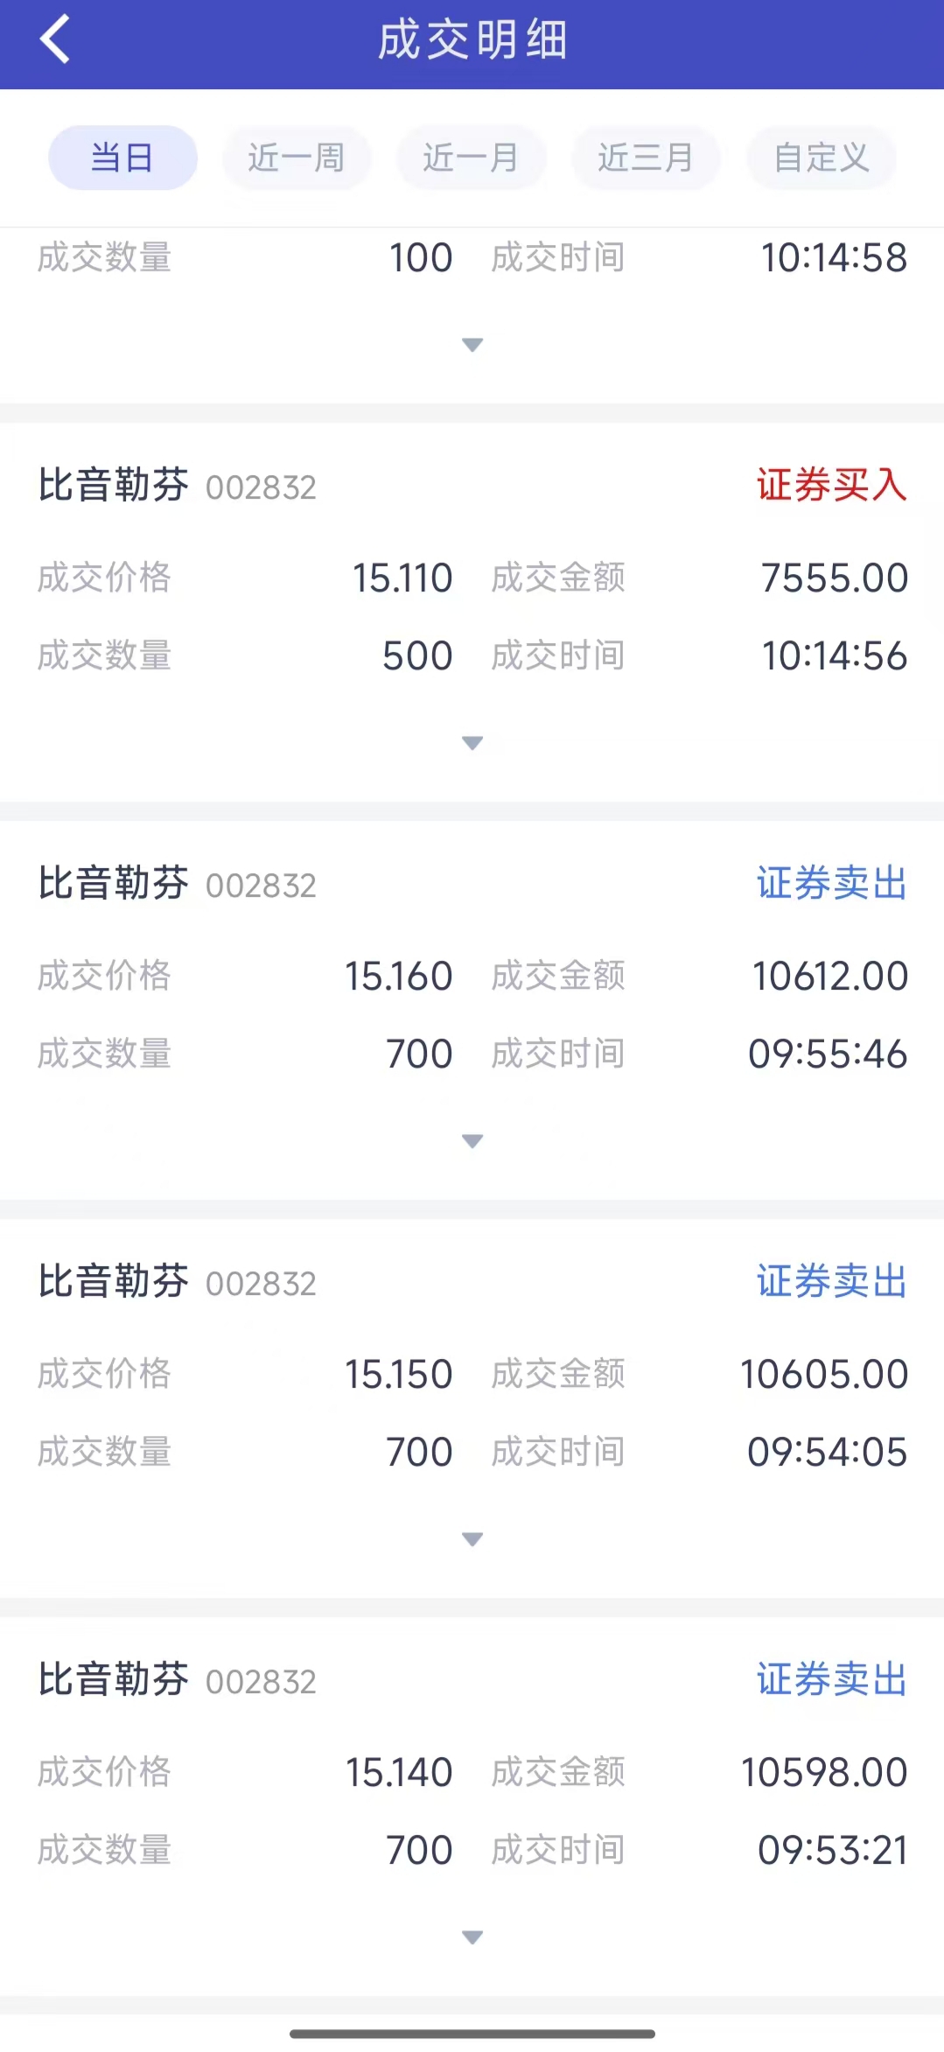Tap the back arrow icon
Viewport: 944px width, 2052px height.
(x=54, y=40)
